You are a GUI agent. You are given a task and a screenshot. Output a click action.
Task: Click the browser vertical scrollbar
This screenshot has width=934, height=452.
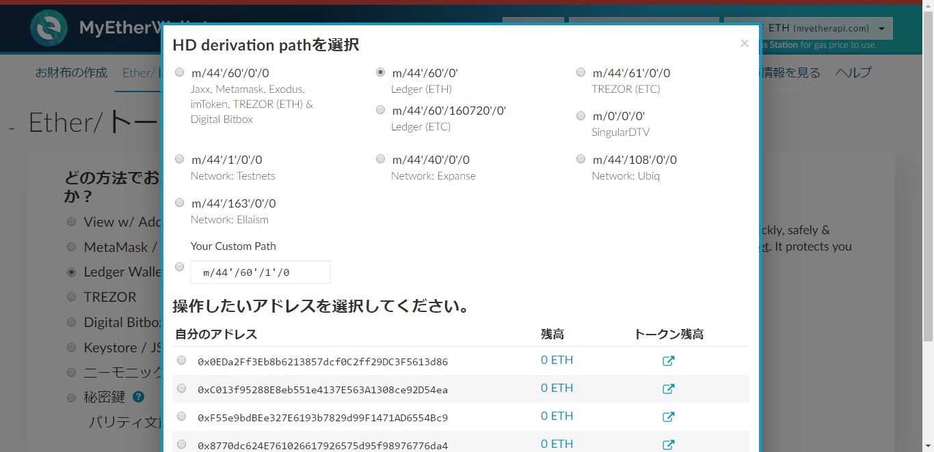click(x=928, y=178)
